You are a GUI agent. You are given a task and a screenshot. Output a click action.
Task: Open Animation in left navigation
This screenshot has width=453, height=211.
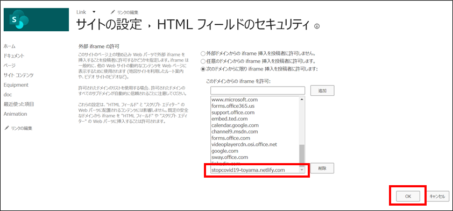click(x=15, y=114)
